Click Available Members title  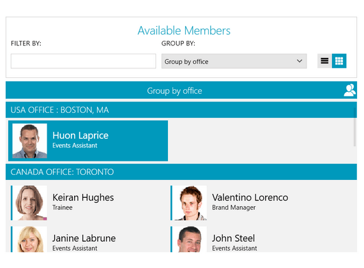184,31
